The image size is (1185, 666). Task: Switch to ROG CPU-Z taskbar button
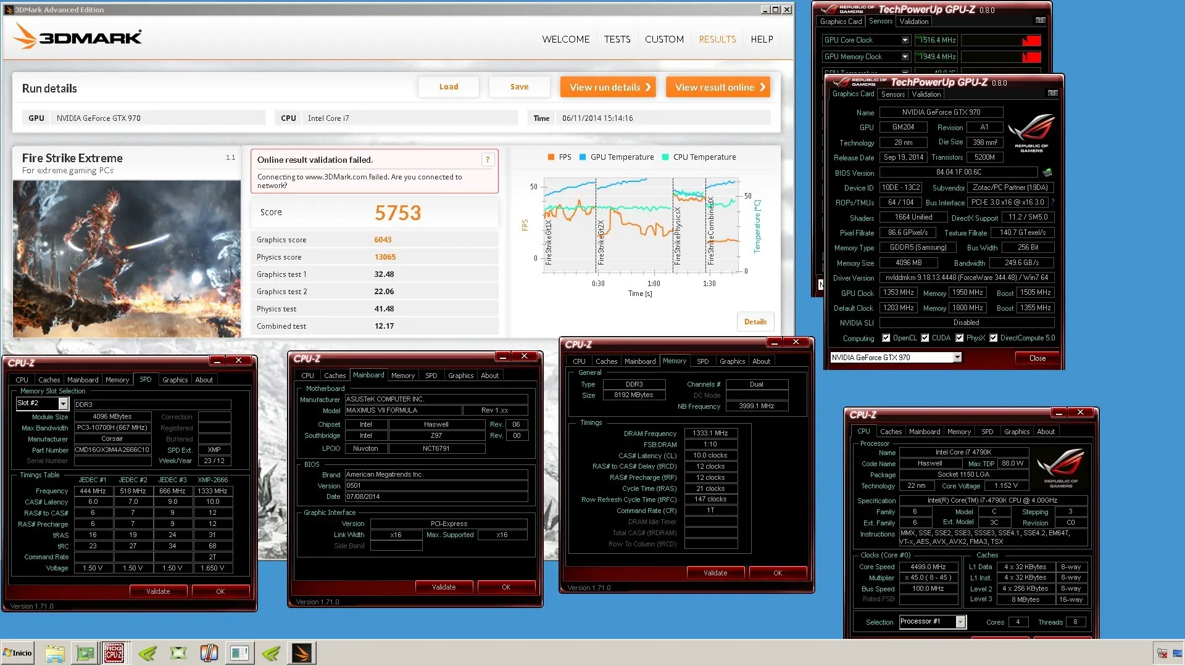point(114,653)
